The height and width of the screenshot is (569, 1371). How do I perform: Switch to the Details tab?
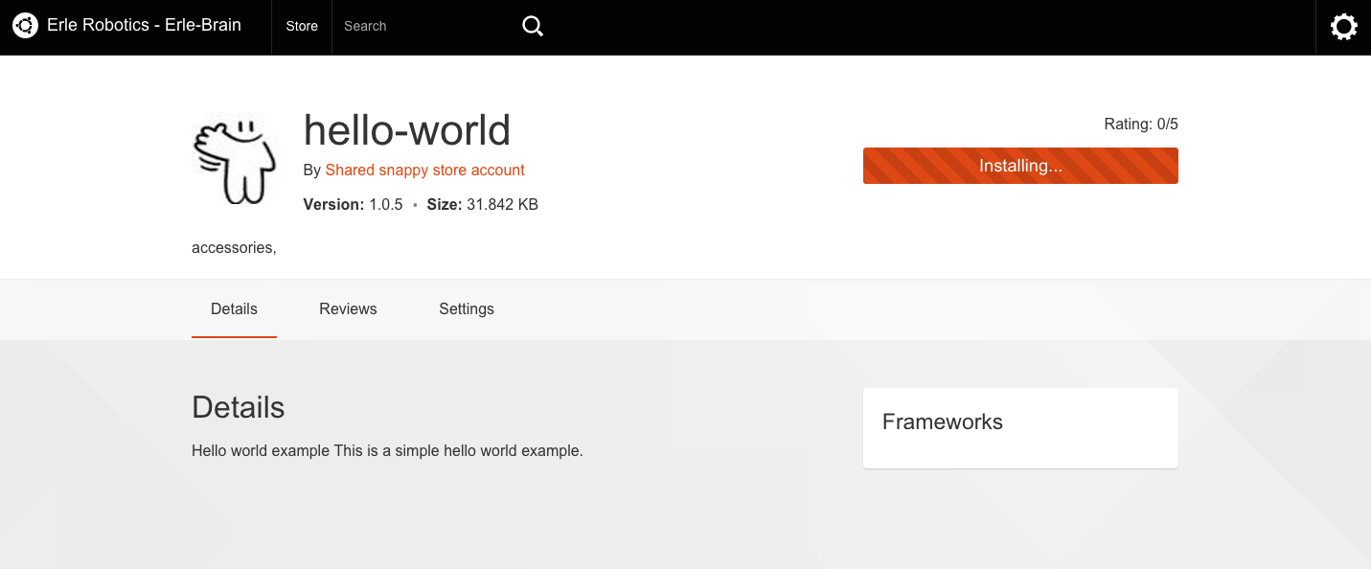click(x=234, y=309)
